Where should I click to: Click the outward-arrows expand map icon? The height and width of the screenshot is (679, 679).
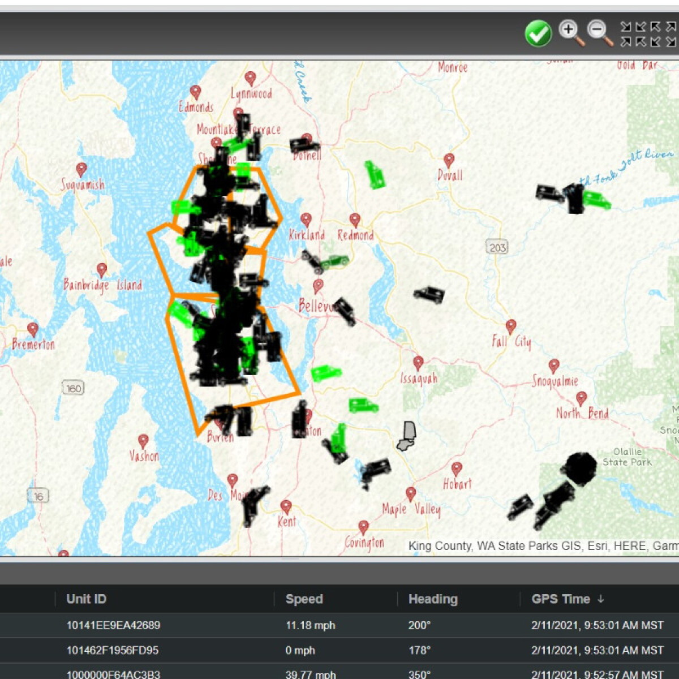coord(663,33)
